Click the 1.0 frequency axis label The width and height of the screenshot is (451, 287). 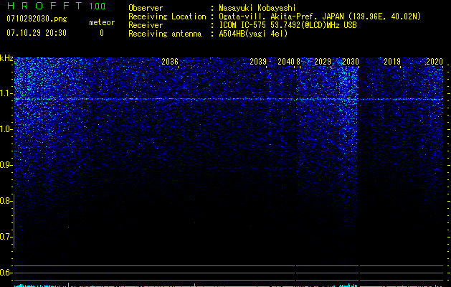pos(6,129)
